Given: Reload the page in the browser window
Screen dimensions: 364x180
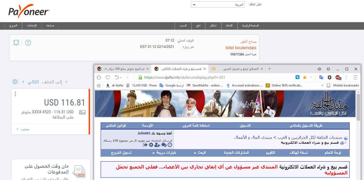Looking at the screenshot, I should point(108,77).
